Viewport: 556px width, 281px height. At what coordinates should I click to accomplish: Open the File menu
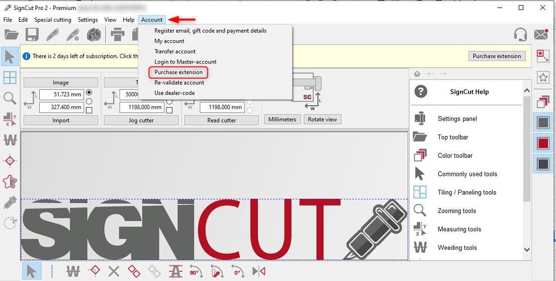pos(7,20)
